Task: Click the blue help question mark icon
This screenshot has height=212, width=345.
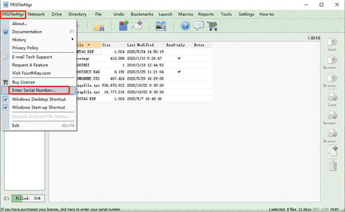Action: (x=185, y=26)
